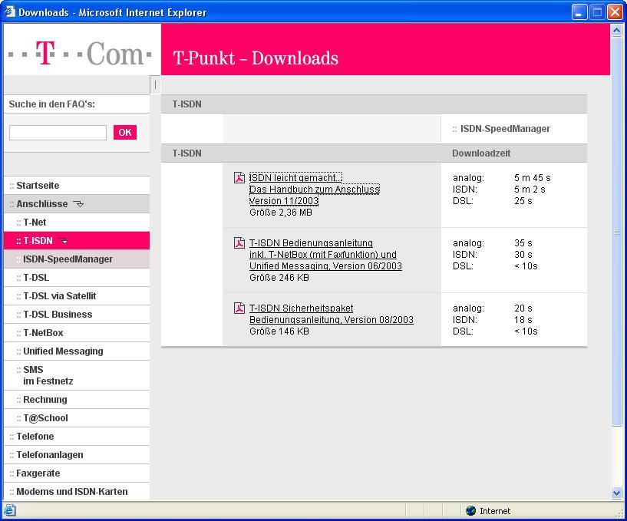627x521 pixels.
Task: Click the Downloadzeit column header
Action: click(x=481, y=153)
